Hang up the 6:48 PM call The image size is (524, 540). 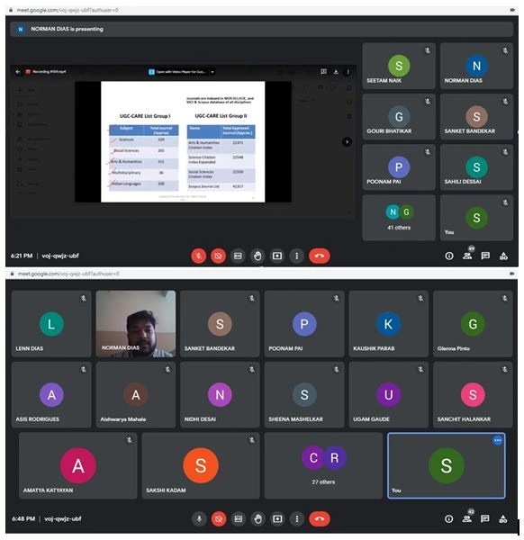(320, 518)
